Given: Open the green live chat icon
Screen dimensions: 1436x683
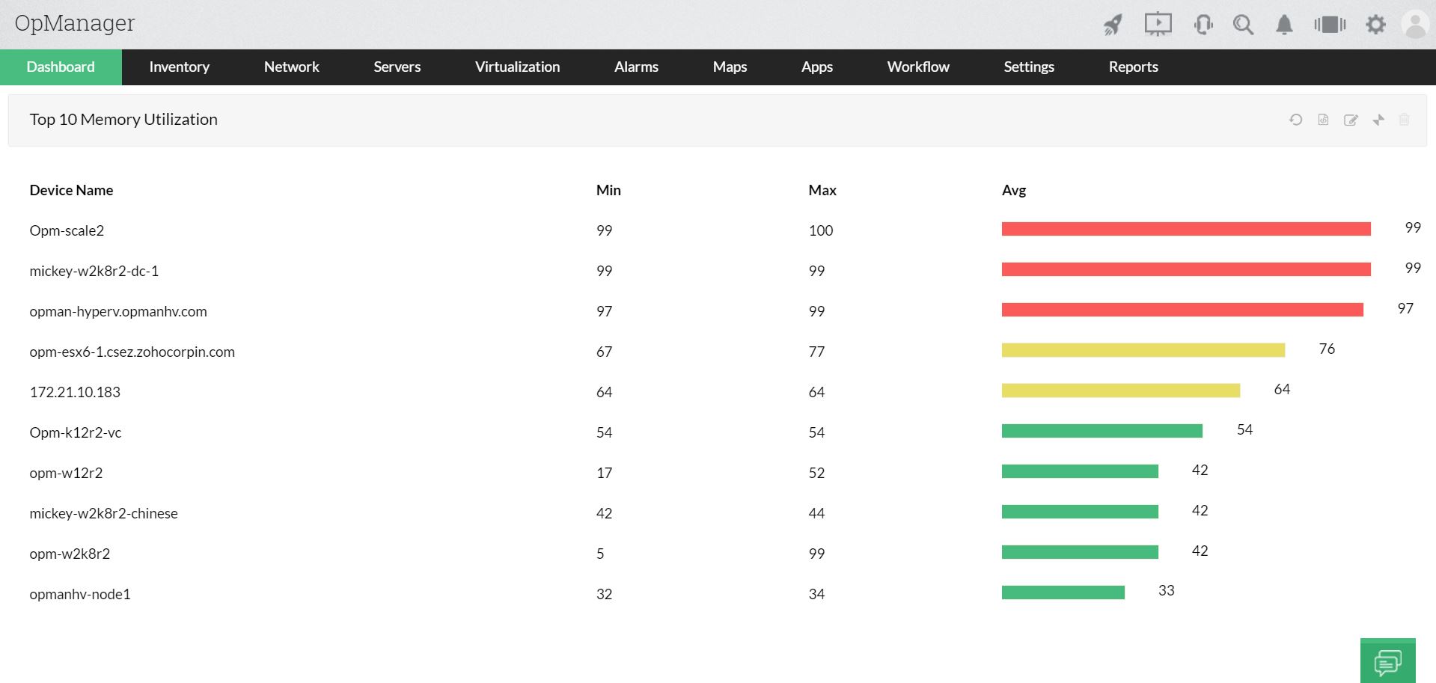Looking at the screenshot, I should coord(1388,661).
